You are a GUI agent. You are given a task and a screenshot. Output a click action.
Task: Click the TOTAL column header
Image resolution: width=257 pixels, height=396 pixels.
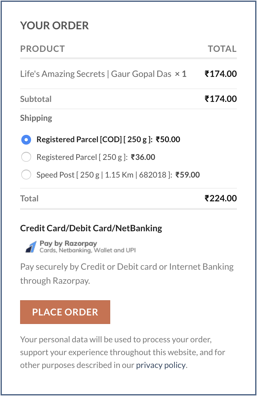coord(222,49)
